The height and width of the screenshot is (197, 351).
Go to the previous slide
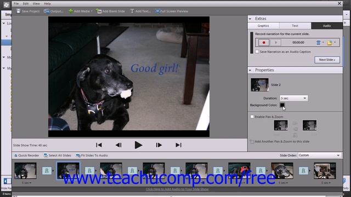[118, 145]
